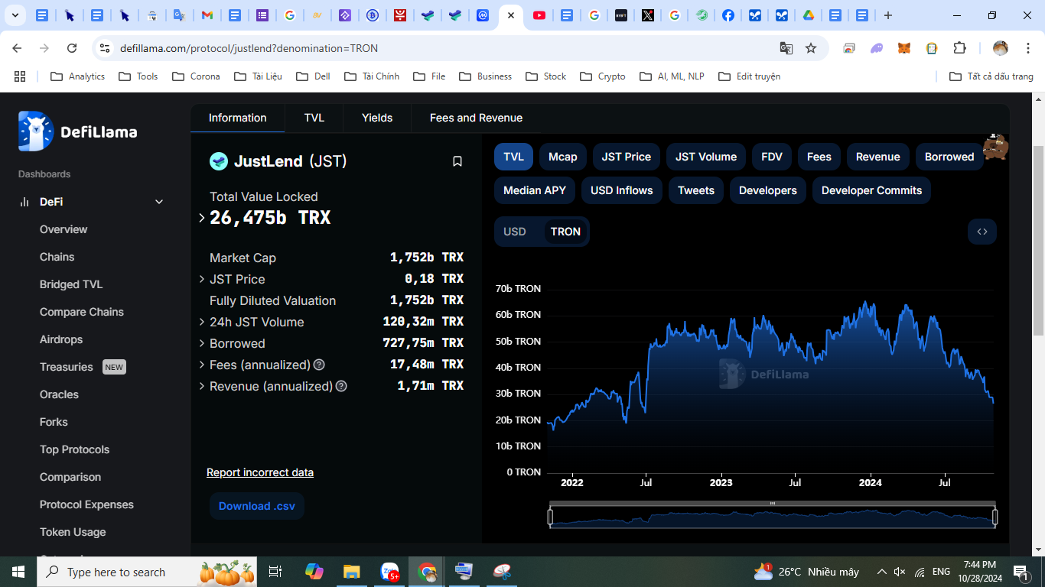Switch to the Gmail tab
Screen dimensions: 1045x587
207,15
